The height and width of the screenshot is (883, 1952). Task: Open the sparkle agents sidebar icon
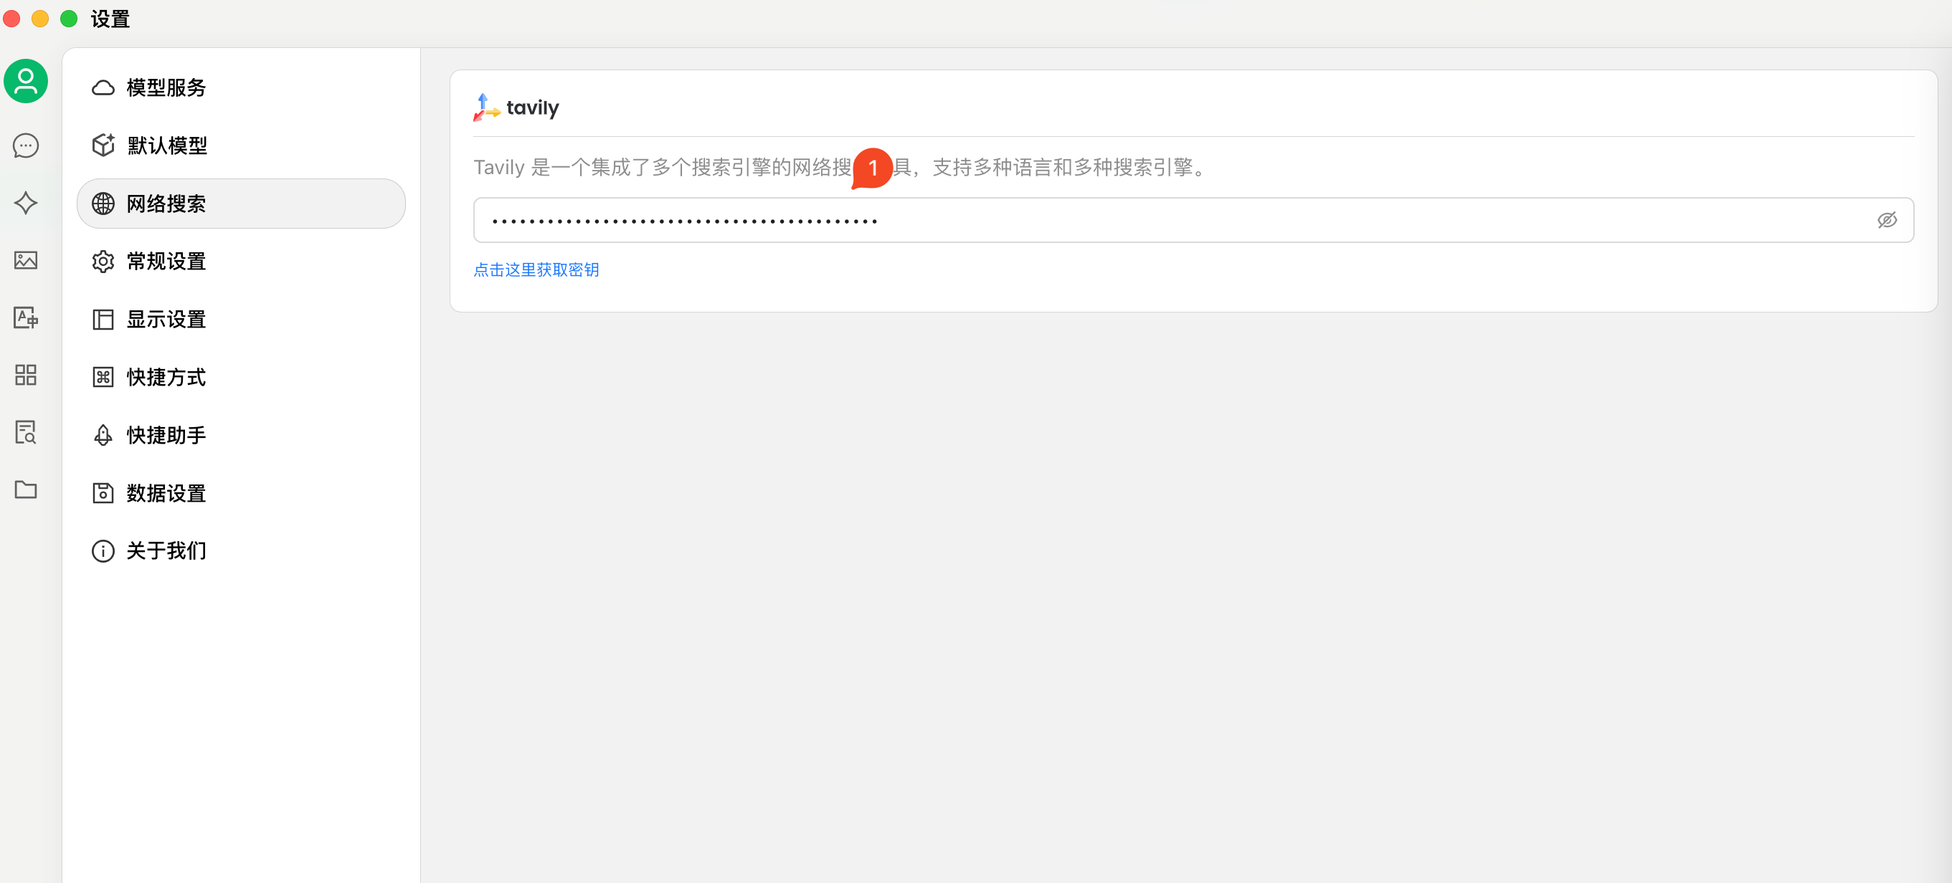pyautogui.click(x=26, y=203)
